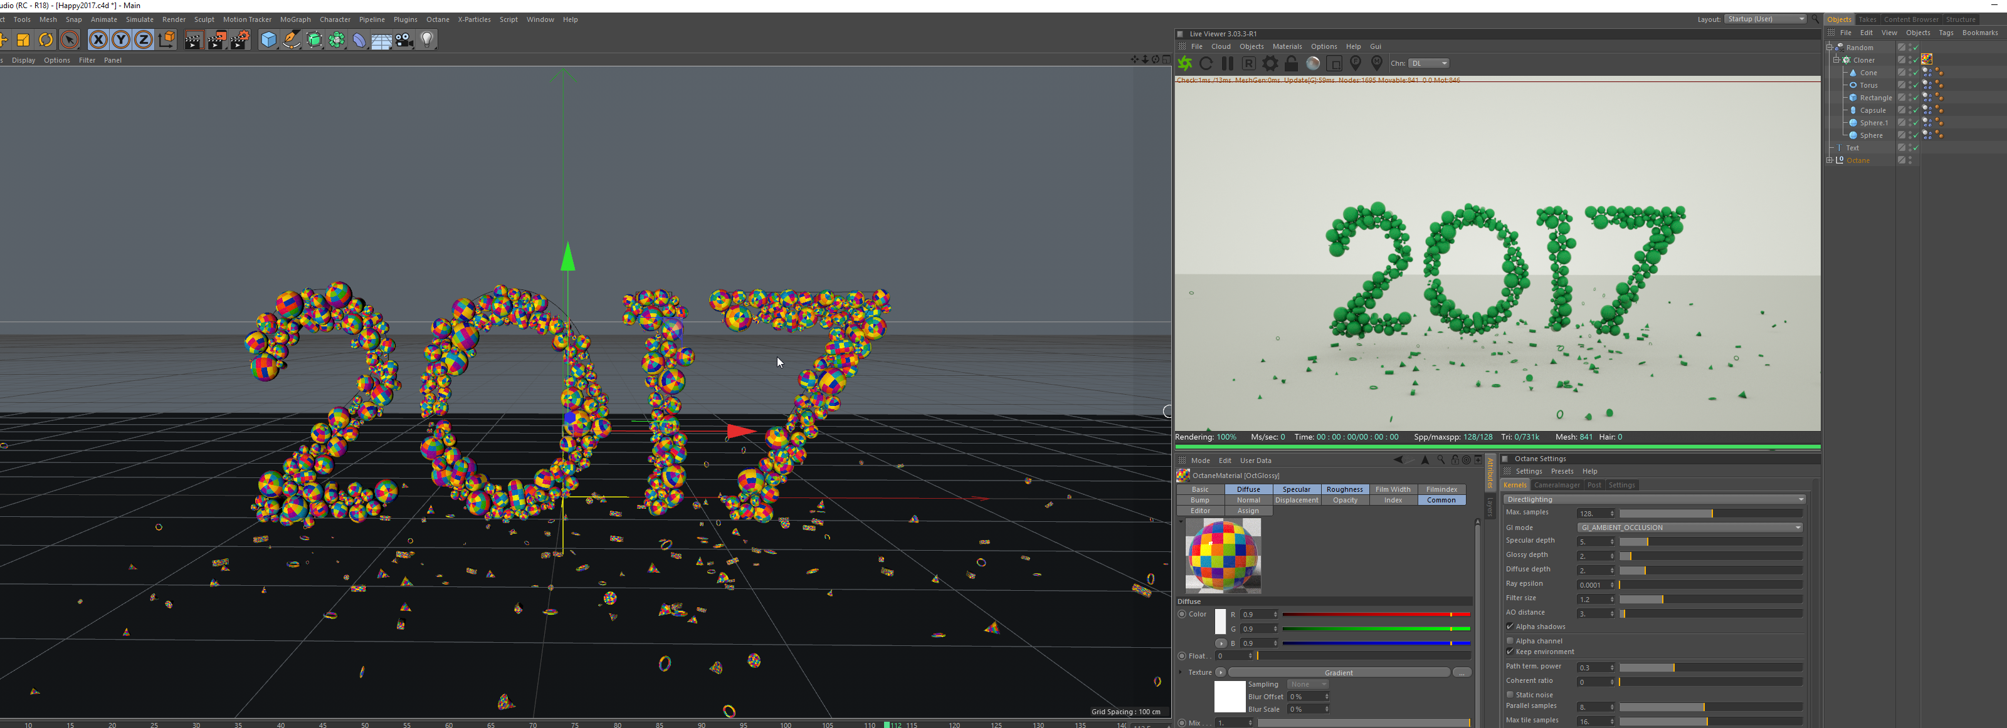Enable the Static noise checkbox
2007x728 pixels.
(1510, 695)
